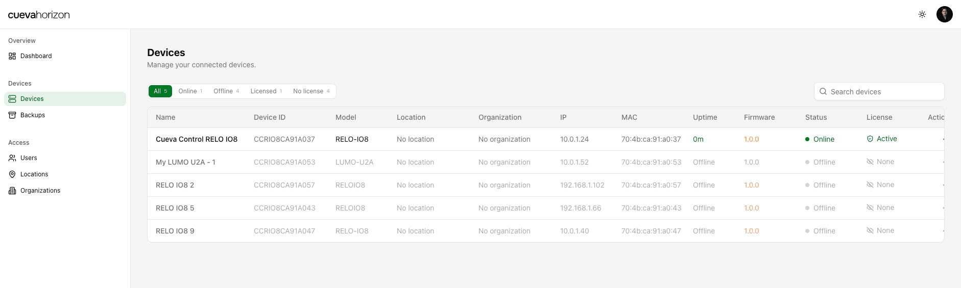This screenshot has height=288, width=961.
Task: Click the Offline status of My LUMO U2A
Action: click(x=821, y=162)
